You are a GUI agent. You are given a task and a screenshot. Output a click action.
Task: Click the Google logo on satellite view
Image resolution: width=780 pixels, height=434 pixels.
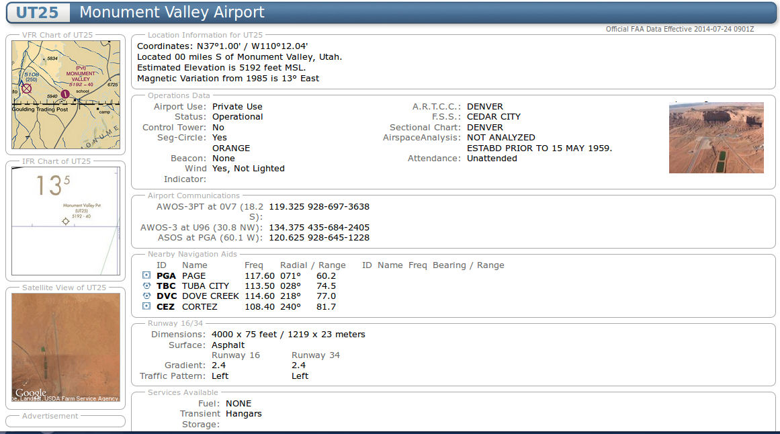coord(31,393)
